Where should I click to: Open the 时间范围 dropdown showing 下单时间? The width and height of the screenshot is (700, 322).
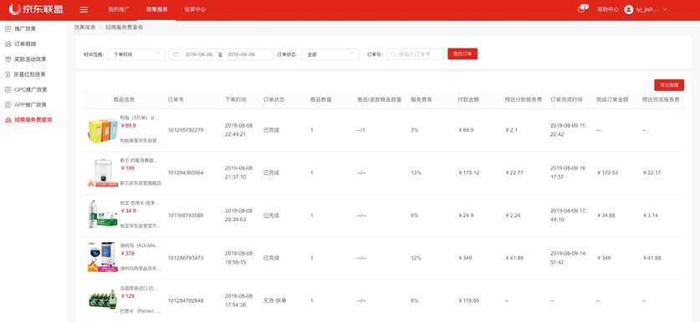pos(136,54)
